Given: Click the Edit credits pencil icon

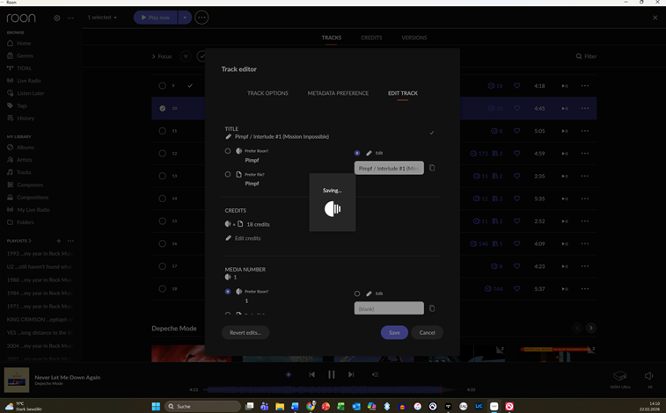Looking at the screenshot, I should 229,238.
